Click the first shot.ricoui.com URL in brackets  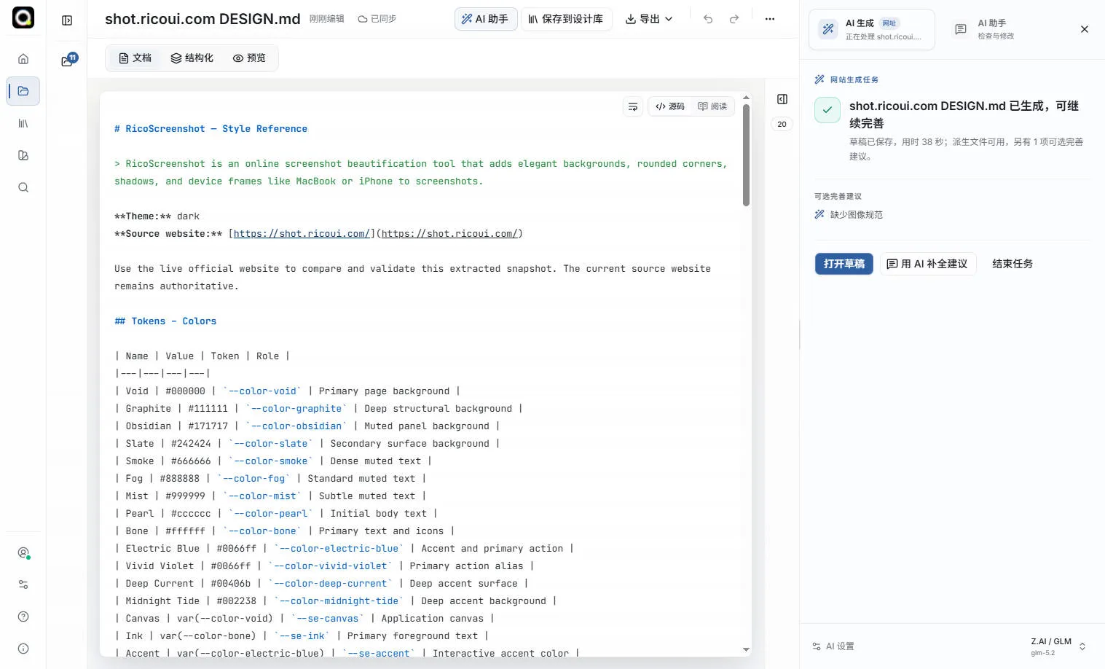point(302,234)
